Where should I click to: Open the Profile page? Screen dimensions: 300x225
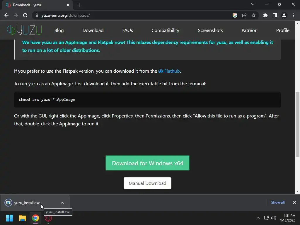tap(283, 30)
